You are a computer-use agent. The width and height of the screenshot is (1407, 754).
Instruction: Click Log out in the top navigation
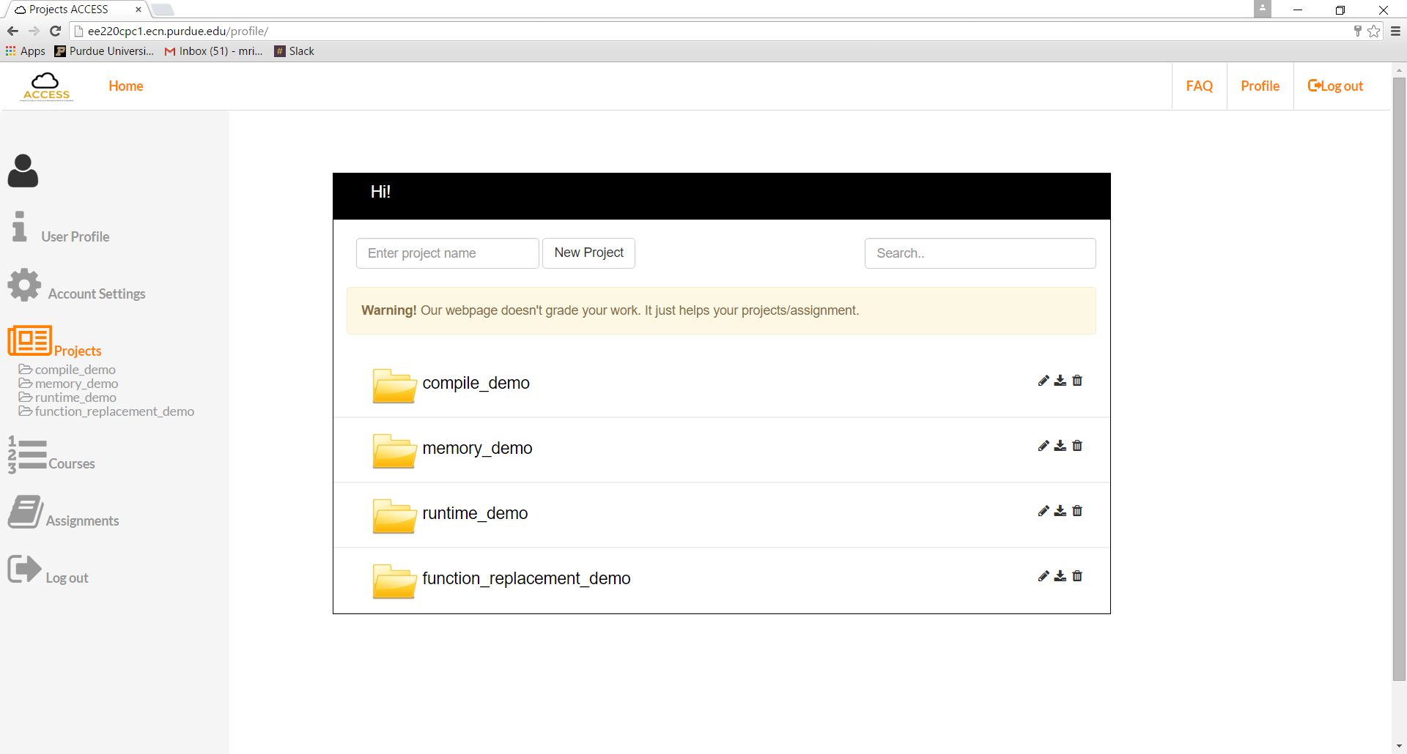tap(1335, 86)
